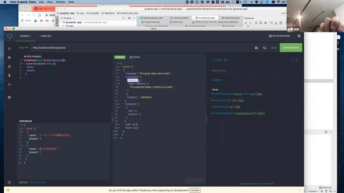Click the VARIABLES panel header

(x=25, y=121)
